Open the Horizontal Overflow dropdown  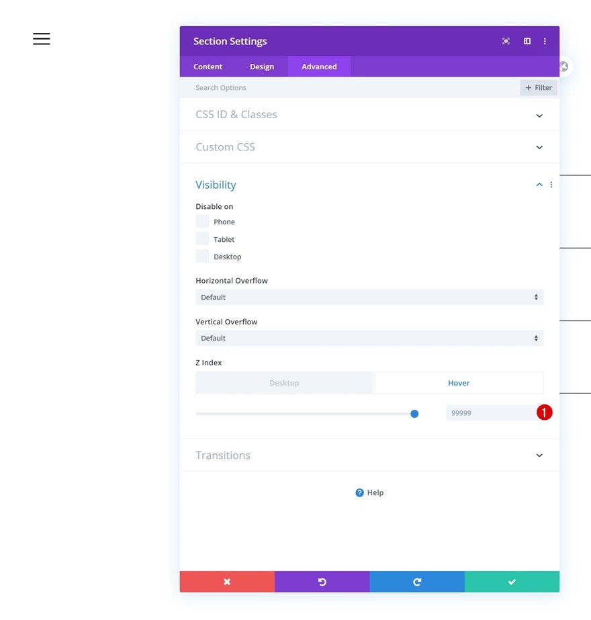(x=369, y=297)
